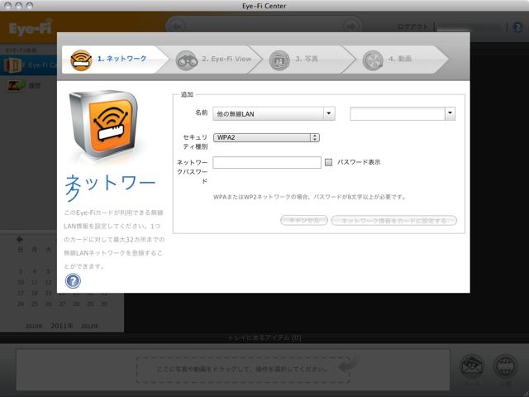
Task: Expand the empty combo box beside network name
Action: coord(403,114)
